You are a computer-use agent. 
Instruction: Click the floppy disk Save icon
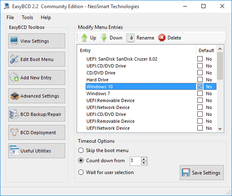tap(186, 172)
